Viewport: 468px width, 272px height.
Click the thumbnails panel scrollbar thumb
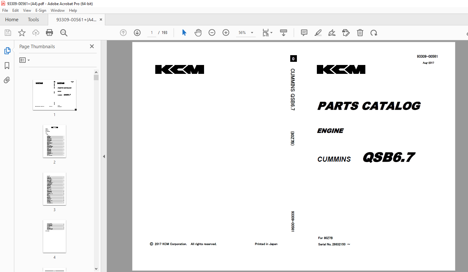tap(96, 77)
